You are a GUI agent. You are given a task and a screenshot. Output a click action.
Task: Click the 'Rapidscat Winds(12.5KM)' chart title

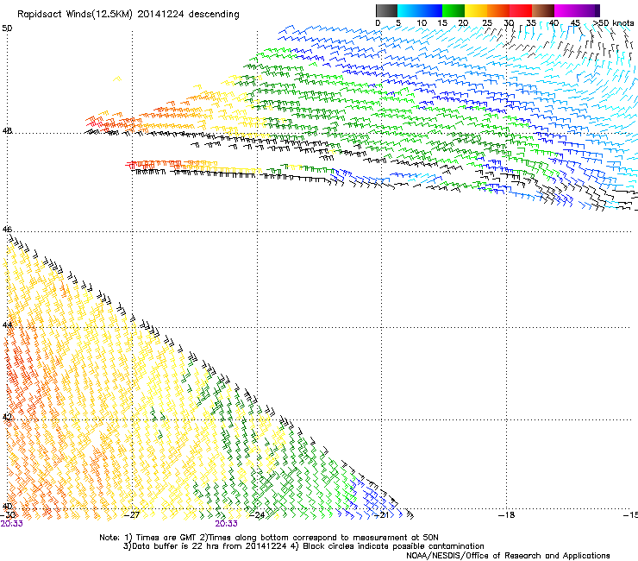click(x=75, y=15)
